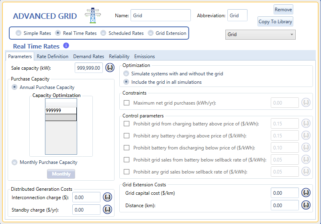Switch to the Rate Definition tab
The image size is (321, 224).
(x=52, y=57)
